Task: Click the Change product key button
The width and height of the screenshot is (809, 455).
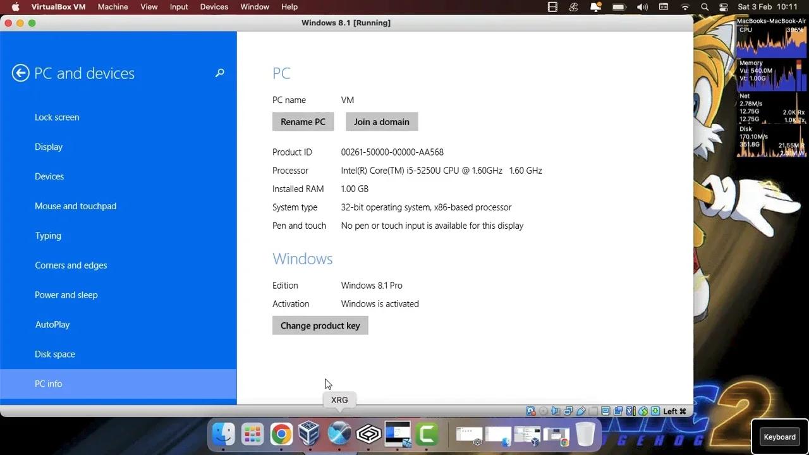Action: coord(320,325)
